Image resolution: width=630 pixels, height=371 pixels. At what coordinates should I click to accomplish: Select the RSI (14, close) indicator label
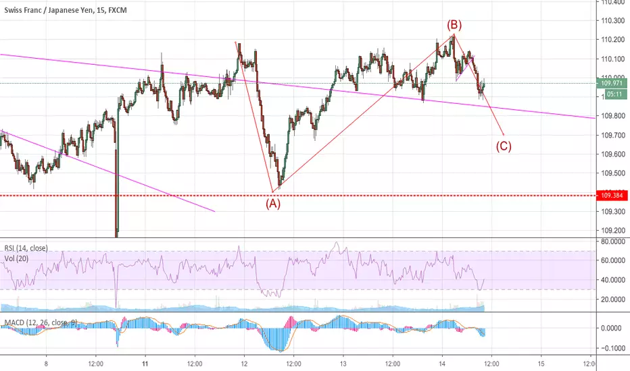click(x=26, y=248)
